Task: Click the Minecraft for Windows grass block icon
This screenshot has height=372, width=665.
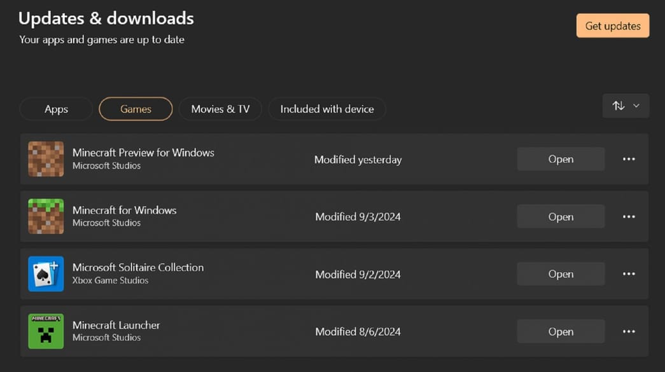Action: pos(45,216)
